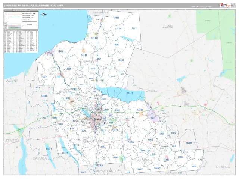
Task: Click ZIP code 13437 label
Action: (x=134, y=28)
